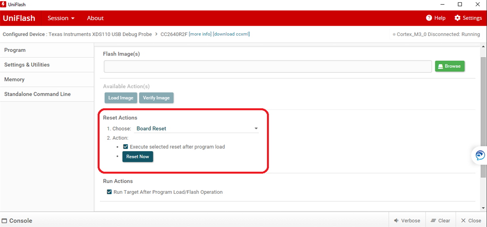487x227 pixels.
Task: Click the Run Actions heading
Action: 118,181
